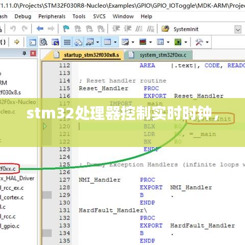Indent the selected lines icon
Image resolution: width=245 pixels, height=245 pixels.
(116, 29)
